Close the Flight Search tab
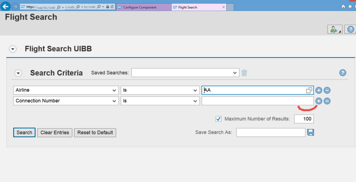 (x=223, y=7)
